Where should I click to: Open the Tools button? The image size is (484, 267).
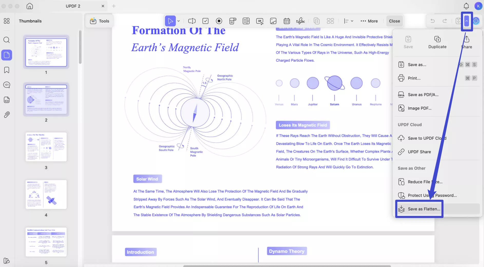point(100,21)
